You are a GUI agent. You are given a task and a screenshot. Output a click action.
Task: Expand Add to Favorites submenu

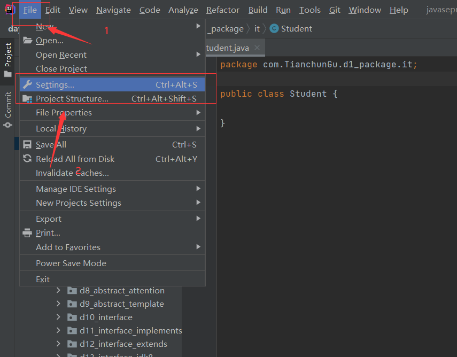(112, 247)
